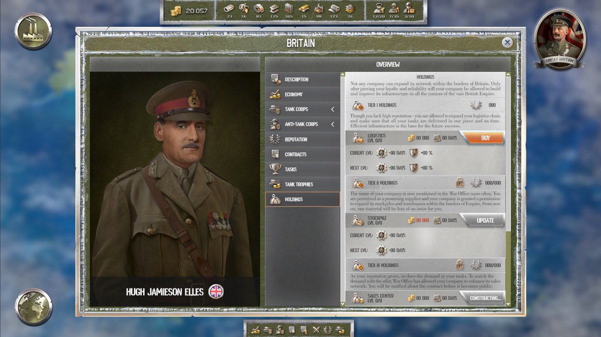Click the scrollbar up arrow in Overview
The image size is (601, 337).
coord(508,75)
